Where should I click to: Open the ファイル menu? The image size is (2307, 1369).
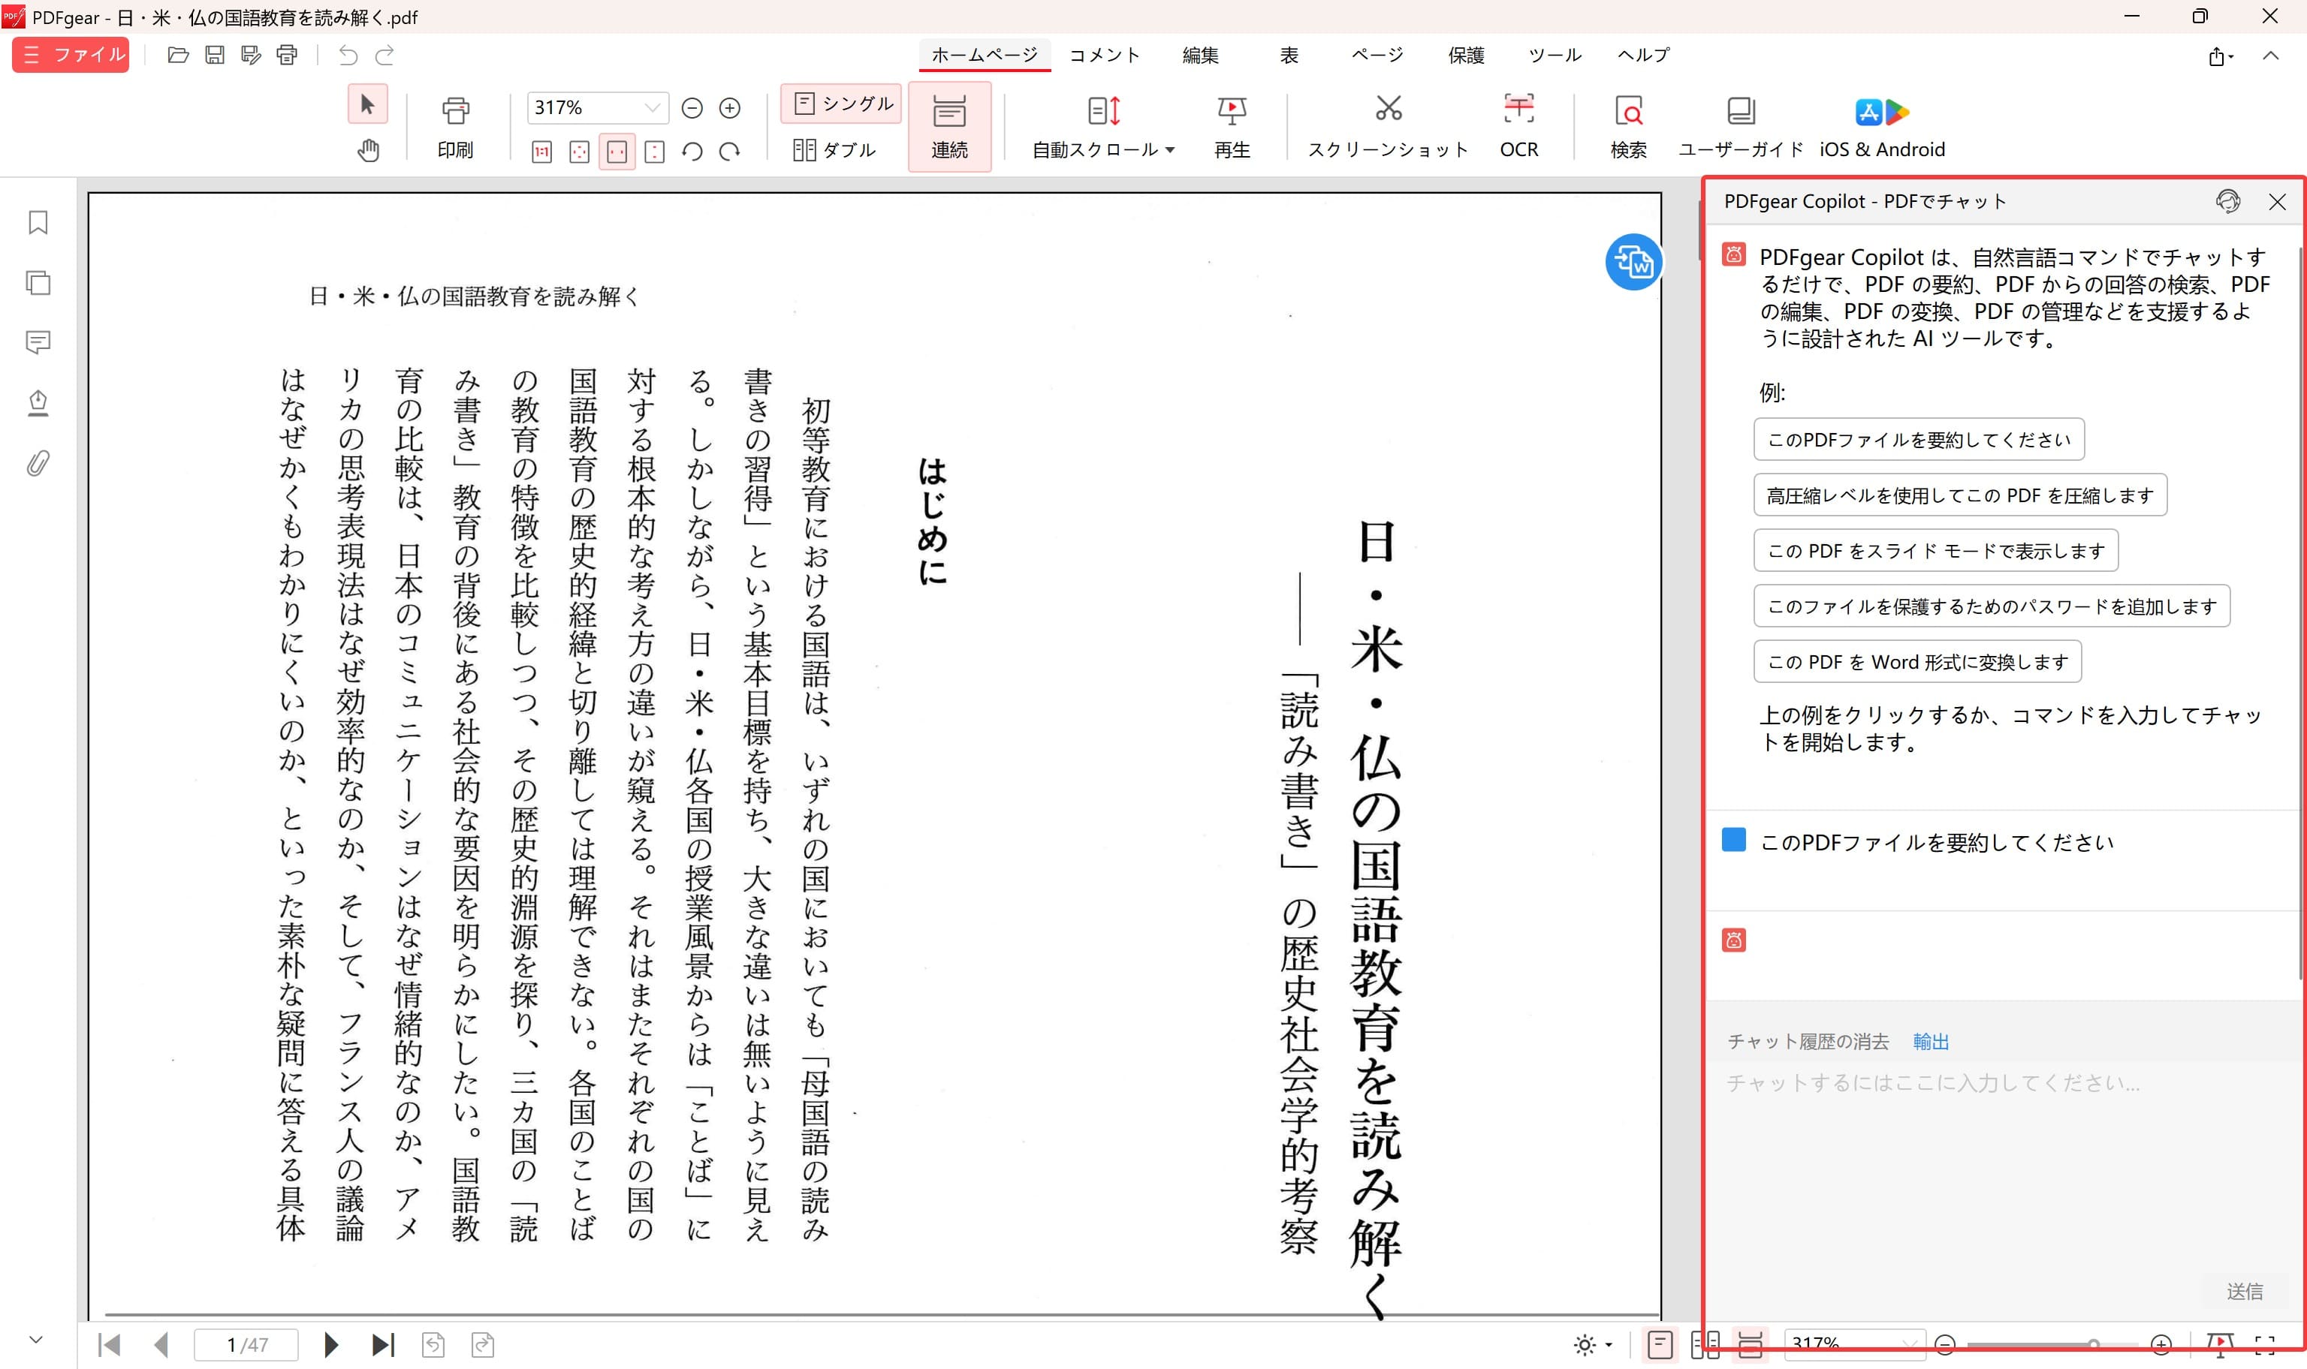(69, 55)
